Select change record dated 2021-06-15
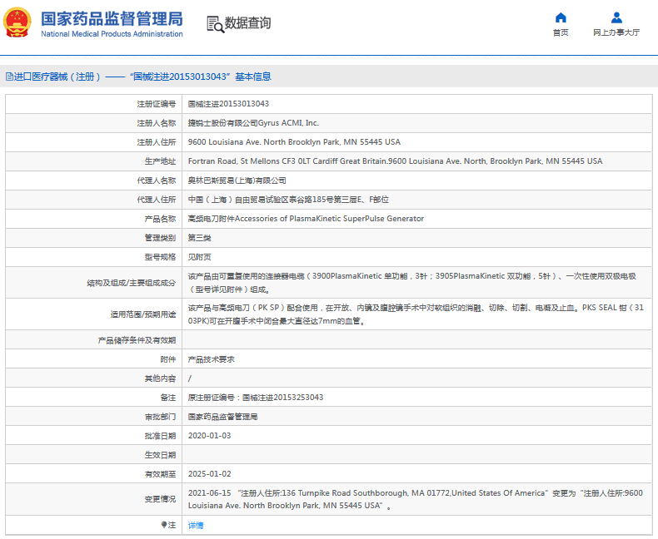The image size is (658, 539). pos(416,499)
